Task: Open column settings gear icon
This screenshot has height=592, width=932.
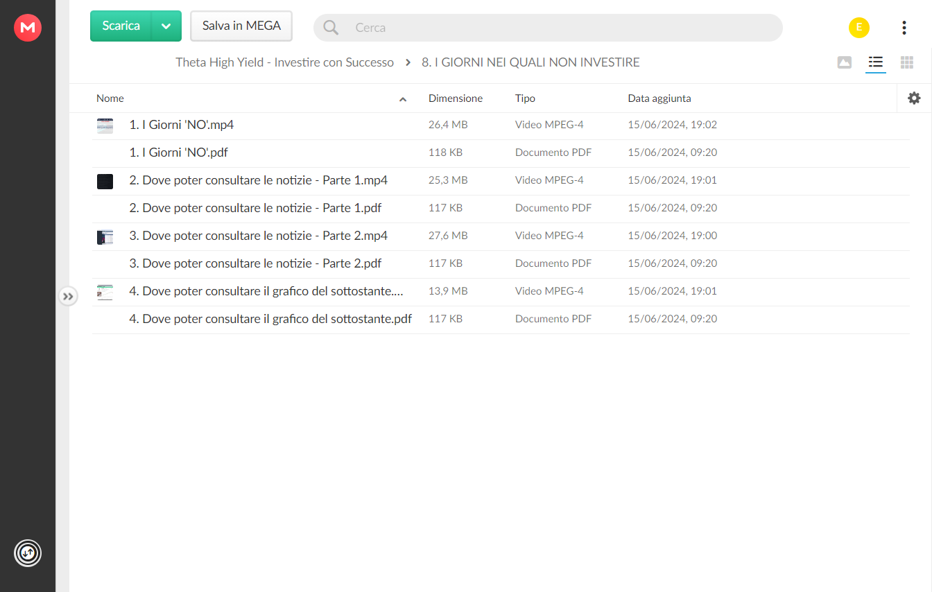Action: [x=914, y=98]
